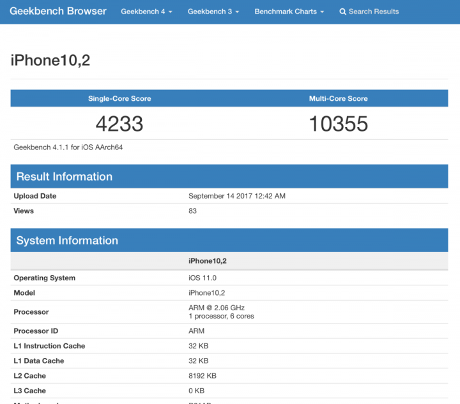Screen dimensions: 460x404
Task: Click the bold iPhone10,2 table column header
Action: 208,261
